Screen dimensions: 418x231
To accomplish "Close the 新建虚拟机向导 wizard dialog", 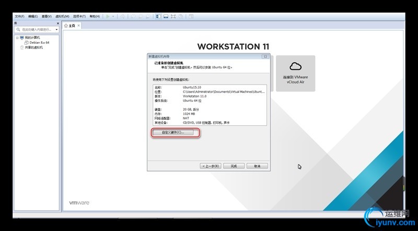I will [265, 56].
